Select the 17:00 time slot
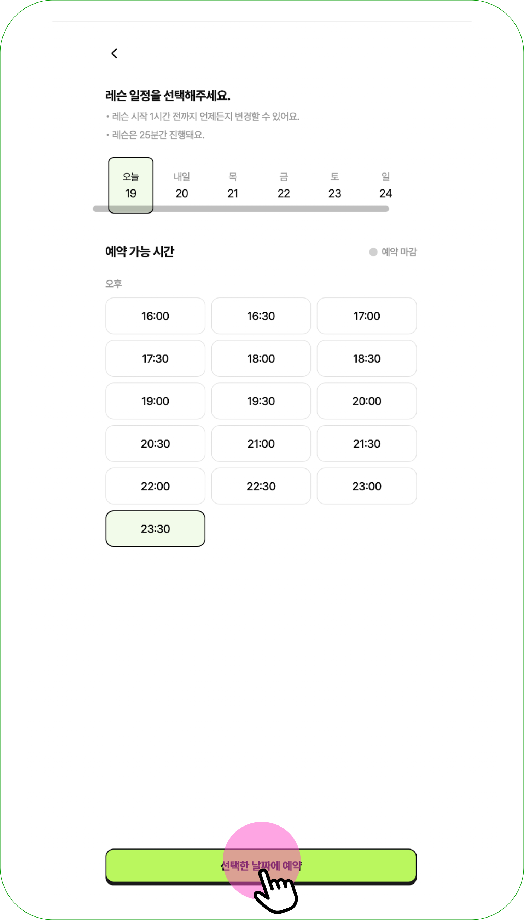The image size is (524, 920). click(367, 316)
